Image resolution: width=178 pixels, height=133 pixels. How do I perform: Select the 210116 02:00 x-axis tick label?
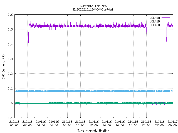pyautogui.click(x=27, y=124)
